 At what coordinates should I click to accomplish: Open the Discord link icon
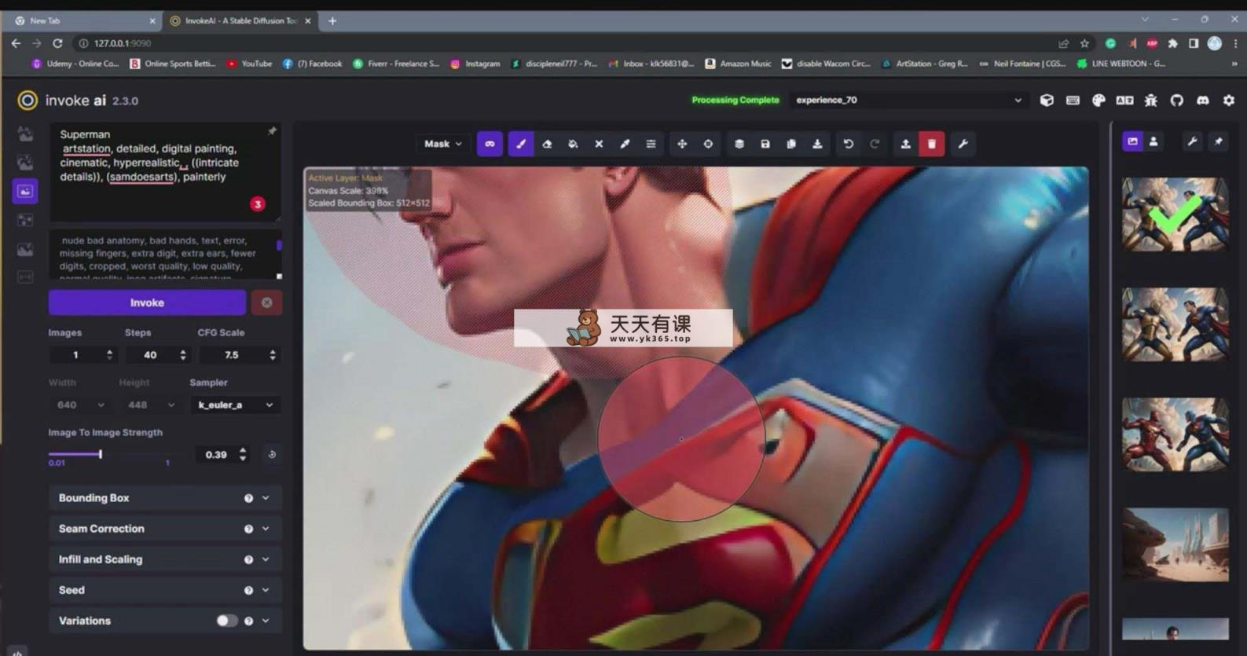point(1203,101)
